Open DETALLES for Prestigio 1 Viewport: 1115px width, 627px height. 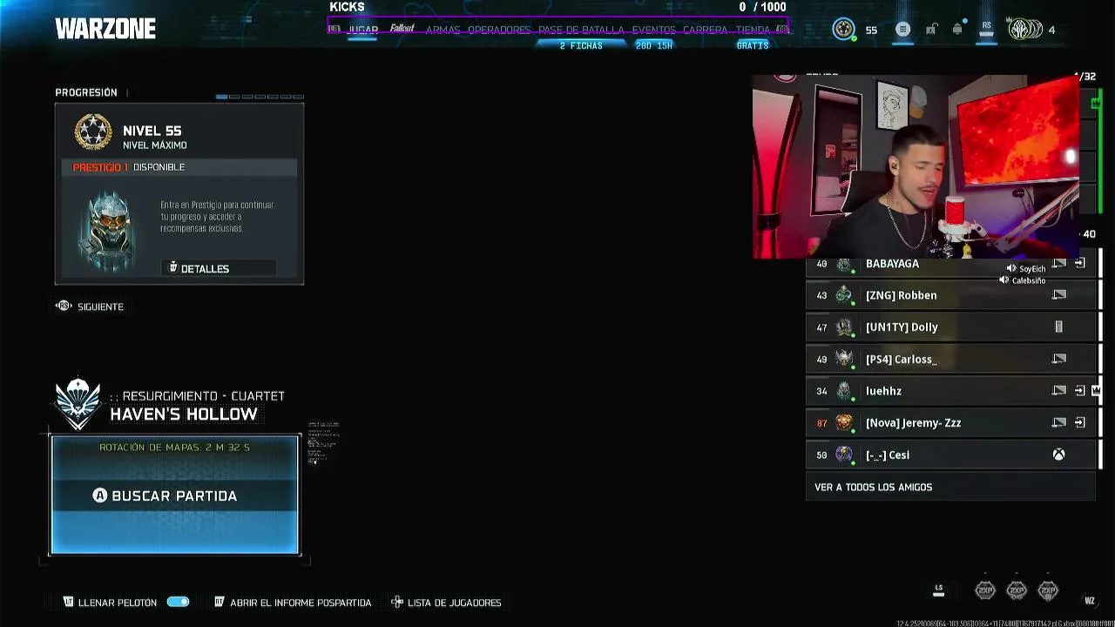click(219, 268)
